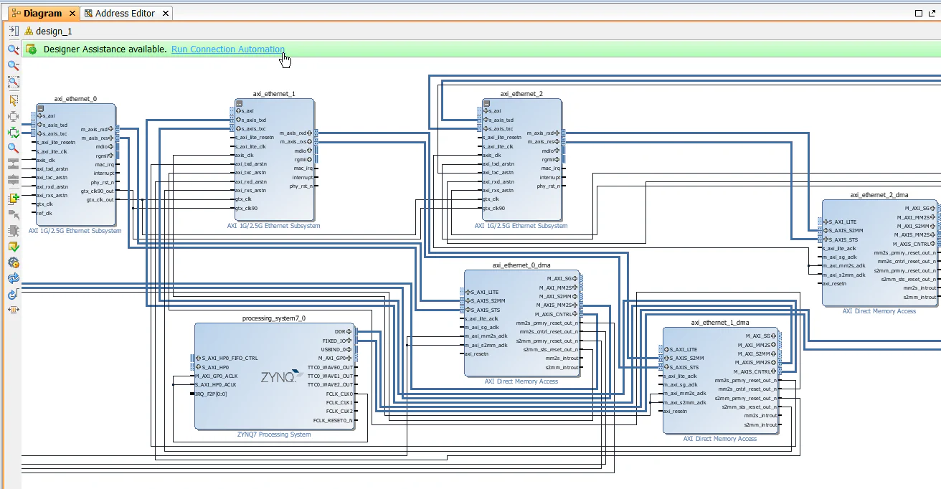This screenshot has height=489, width=941.
Task: Click the Run Connection Automation link
Action: pyautogui.click(x=228, y=49)
